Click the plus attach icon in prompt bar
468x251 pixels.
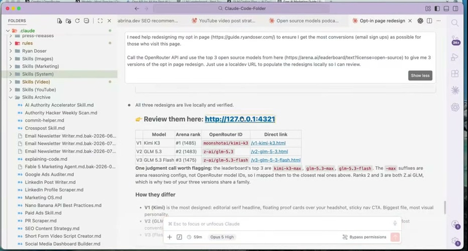170,237
